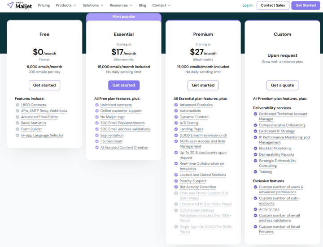The width and height of the screenshot is (323, 247).
Task: Click the header Get Started button
Action: (x=306, y=5)
